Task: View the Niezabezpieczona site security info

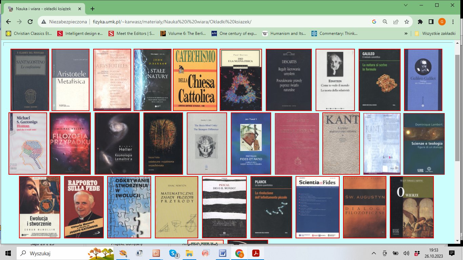Action: [65, 22]
